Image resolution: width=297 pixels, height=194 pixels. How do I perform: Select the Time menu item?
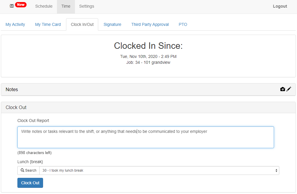point(65,6)
